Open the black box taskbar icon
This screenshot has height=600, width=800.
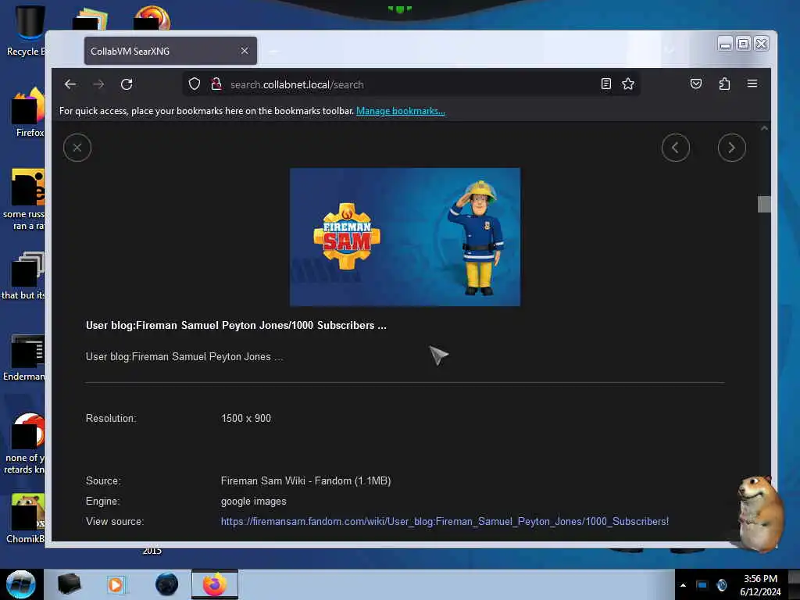point(69,584)
